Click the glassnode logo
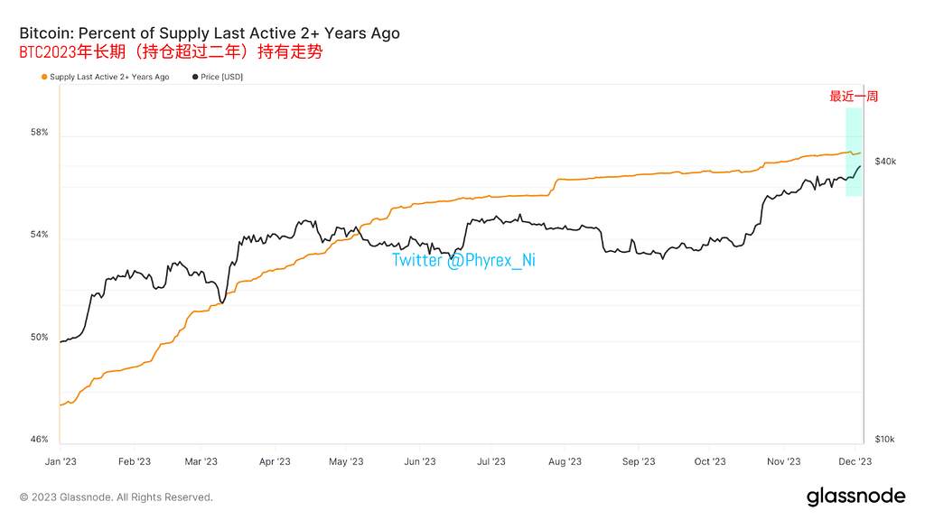The height and width of the screenshot is (520, 925). (855, 497)
